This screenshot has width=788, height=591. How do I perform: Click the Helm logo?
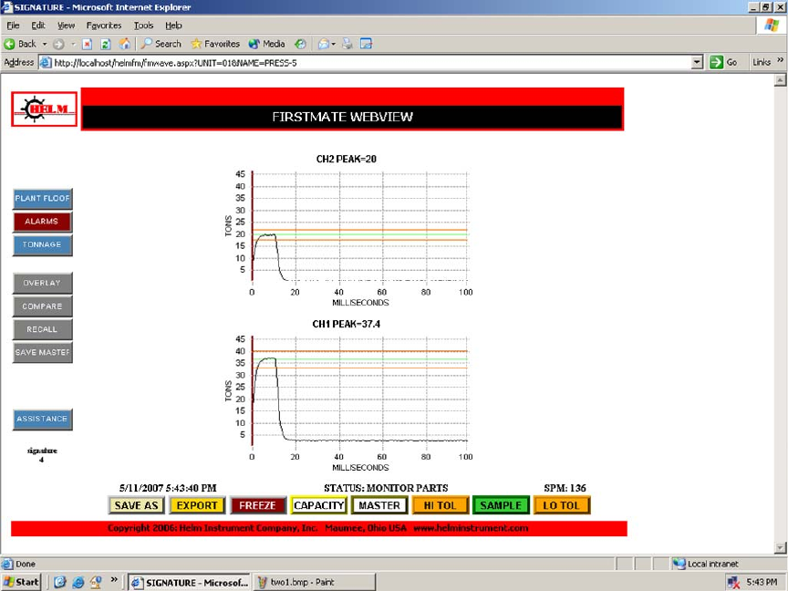pyautogui.click(x=44, y=109)
